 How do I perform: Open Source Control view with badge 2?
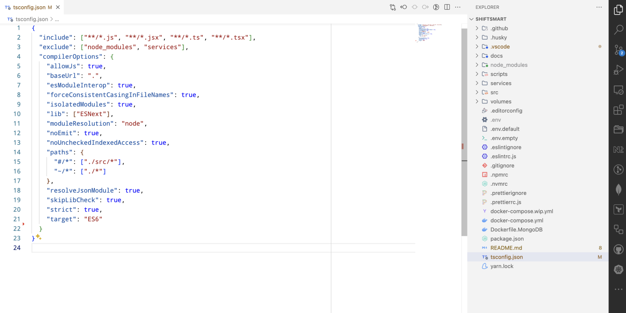tap(618, 50)
